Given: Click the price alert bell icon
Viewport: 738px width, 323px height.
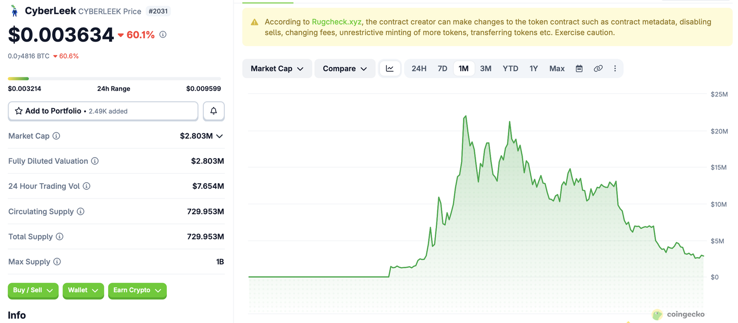Looking at the screenshot, I should pyautogui.click(x=214, y=111).
